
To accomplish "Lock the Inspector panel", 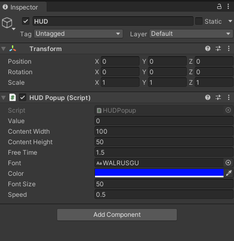I will (x=219, y=6).
